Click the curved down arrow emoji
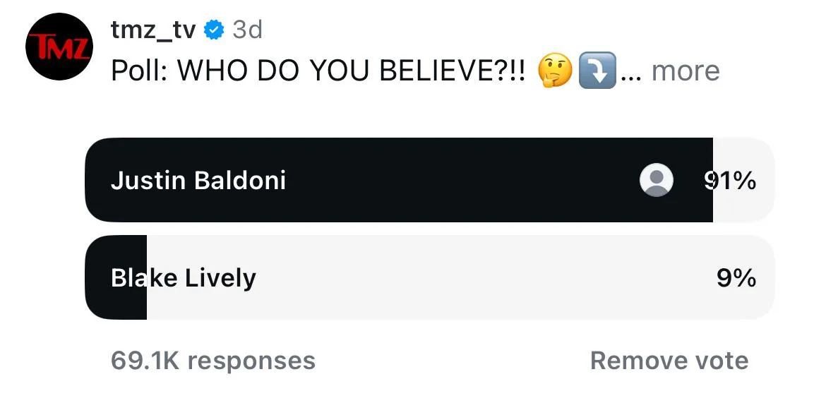826x415 pixels. pyautogui.click(x=597, y=71)
